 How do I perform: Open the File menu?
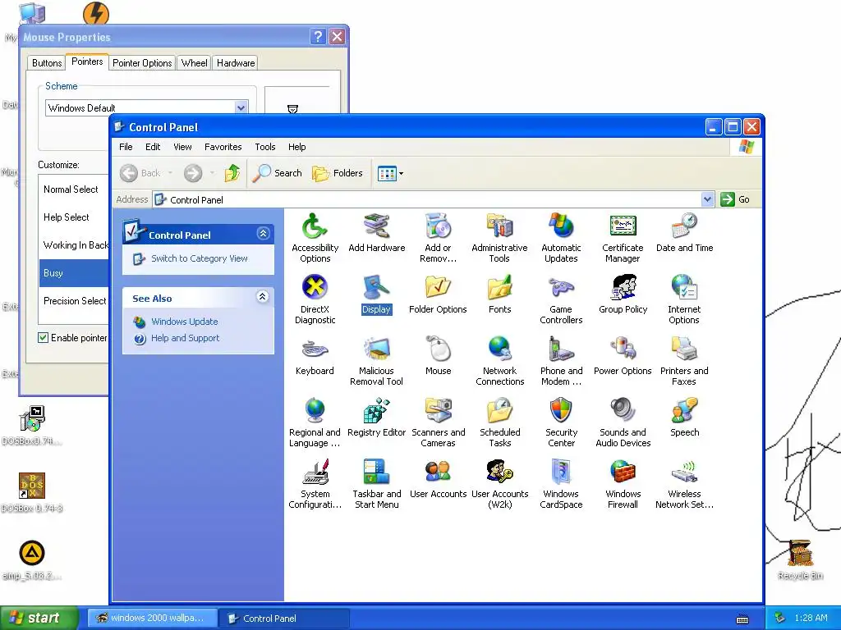(x=126, y=147)
